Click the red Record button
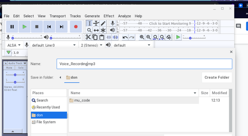This screenshot has height=136, width=248. coord(76,27)
